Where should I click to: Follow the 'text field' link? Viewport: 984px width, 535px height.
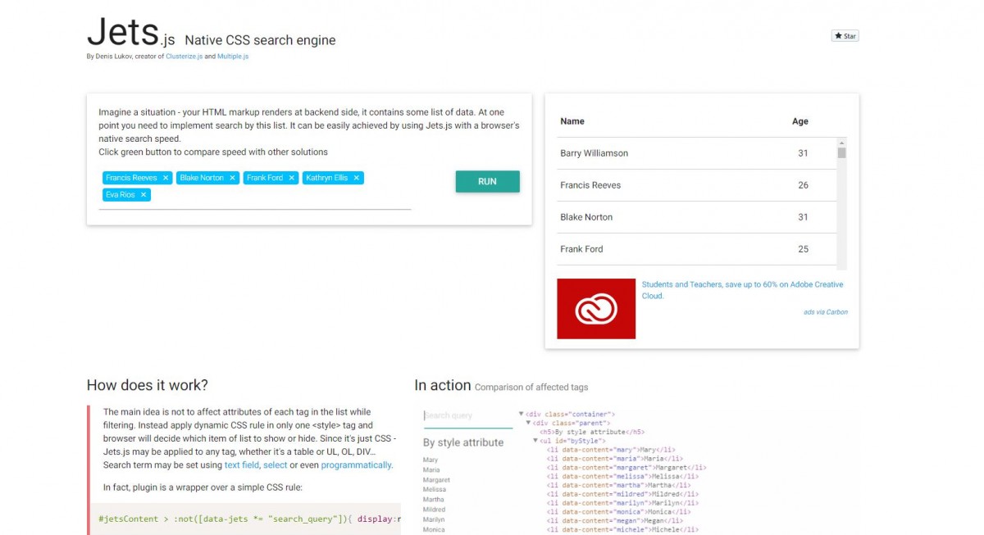click(242, 465)
